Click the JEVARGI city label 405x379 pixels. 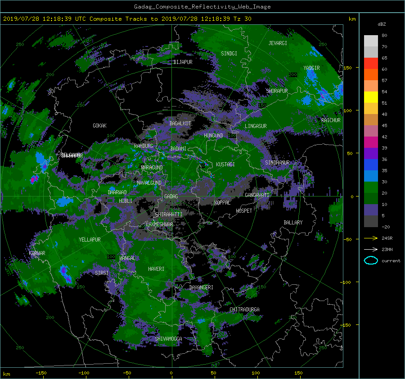point(278,43)
